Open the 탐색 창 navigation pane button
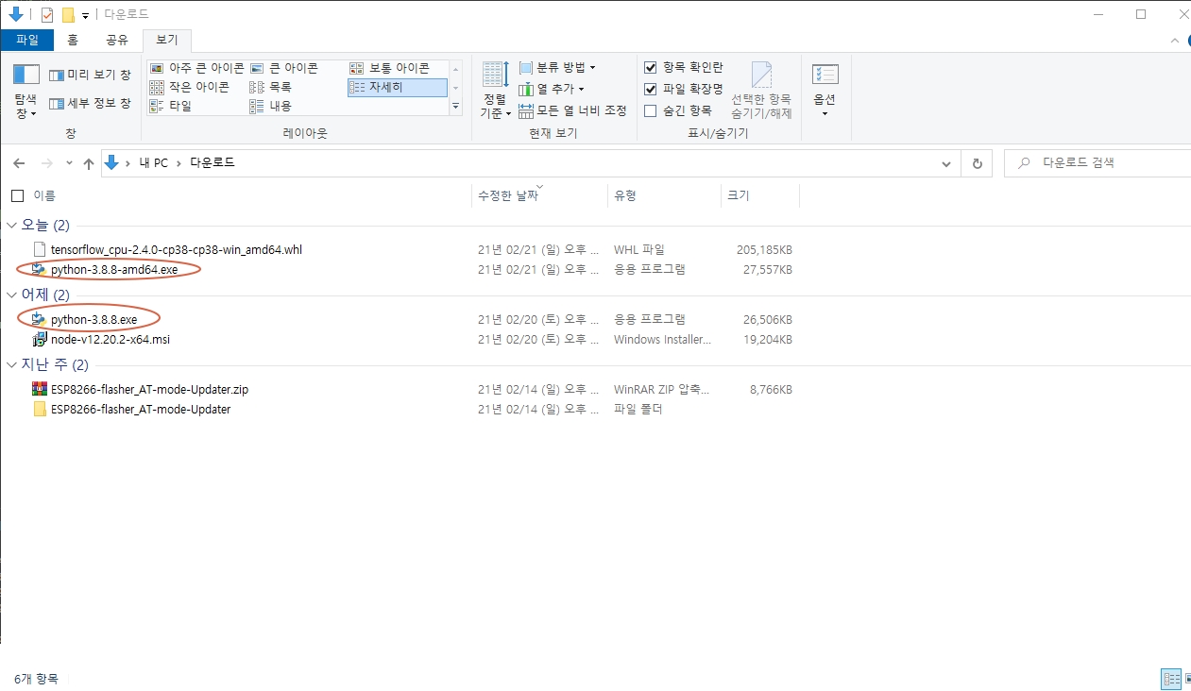This screenshot has width=1191, height=691. [26, 92]
